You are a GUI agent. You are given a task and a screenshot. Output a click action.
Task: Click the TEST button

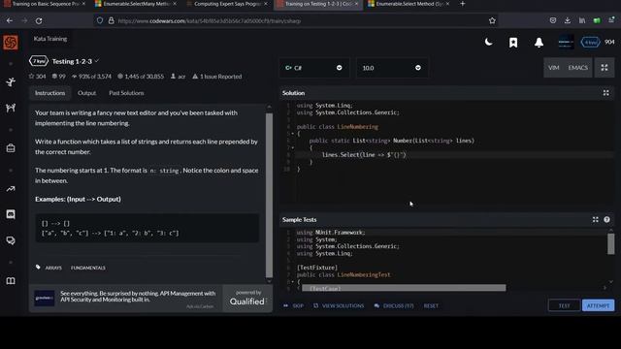pos(564,305)
